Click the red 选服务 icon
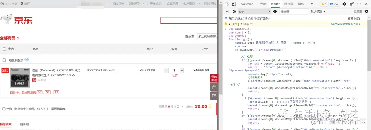Screen dimensions: 371x130 point(34,80)
